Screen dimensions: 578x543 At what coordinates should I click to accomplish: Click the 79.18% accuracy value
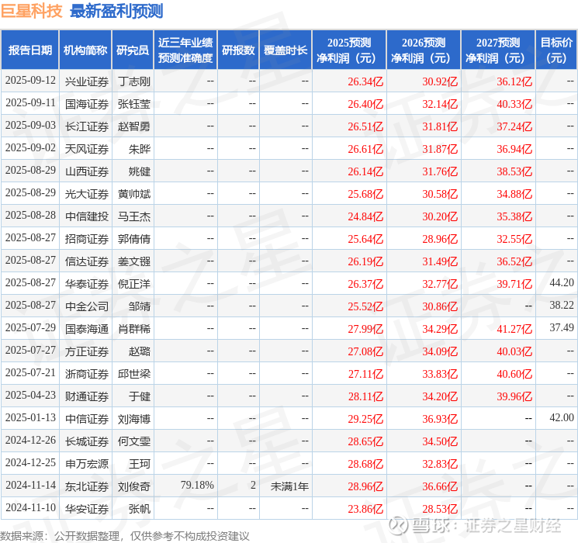tap(197, 486)
